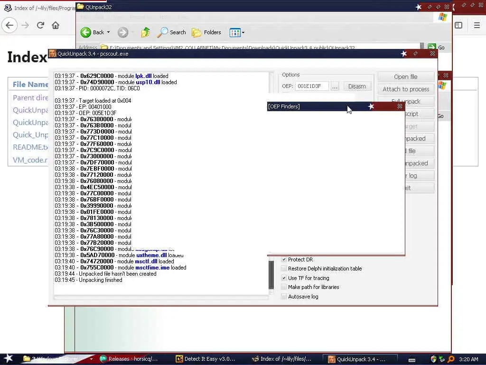Viewport: 486px width, 365px height.
Task: Click lpk.dll module link in log
Action: (x=143, y=76)
